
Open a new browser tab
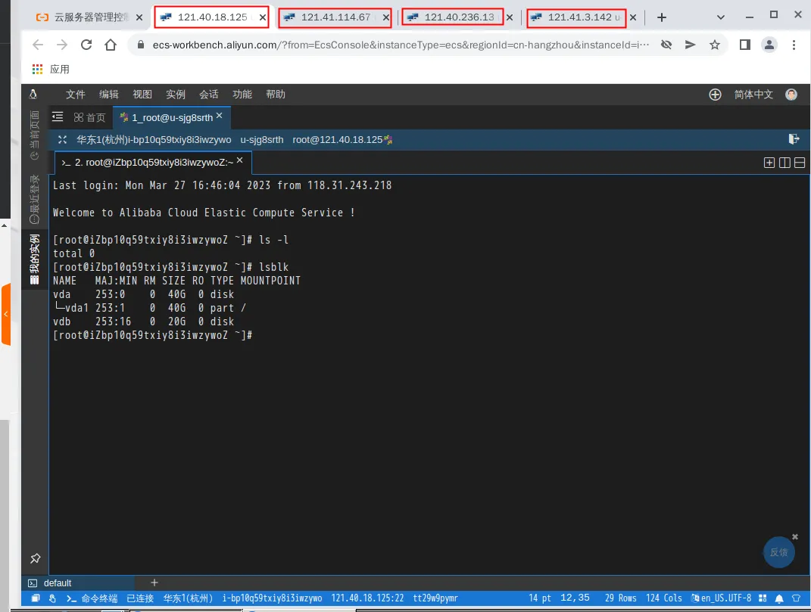(x=662, y=17)
